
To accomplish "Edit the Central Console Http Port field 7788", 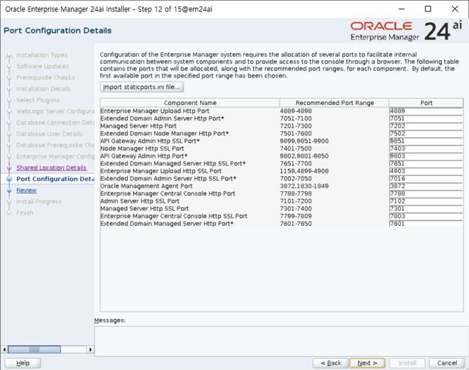I will coord(426,194).
